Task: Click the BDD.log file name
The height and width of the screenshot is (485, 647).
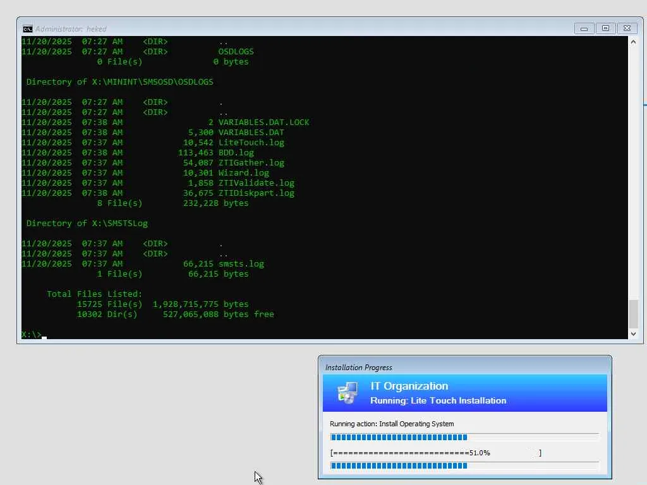Action: (236, 153)
